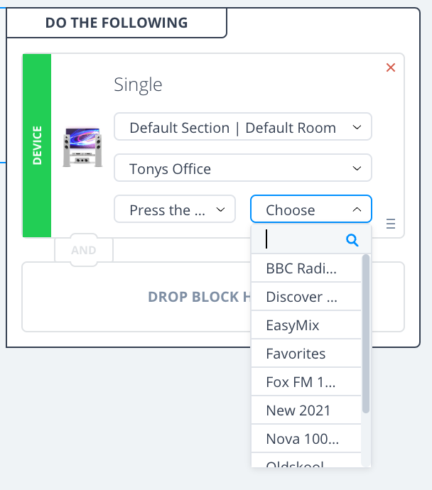Click the search magnifier icon
Viewport: 432px width, 490px height.
tap(352, 240)
